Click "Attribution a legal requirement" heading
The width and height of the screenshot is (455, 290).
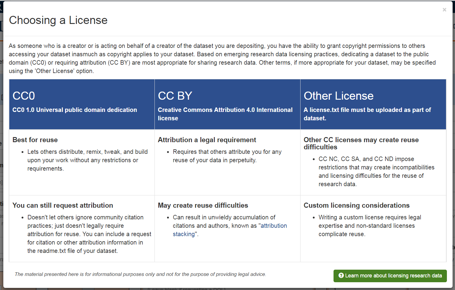click(x=207, y=140)
